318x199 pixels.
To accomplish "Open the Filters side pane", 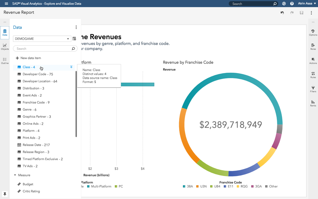I will (x=313, y=89).
